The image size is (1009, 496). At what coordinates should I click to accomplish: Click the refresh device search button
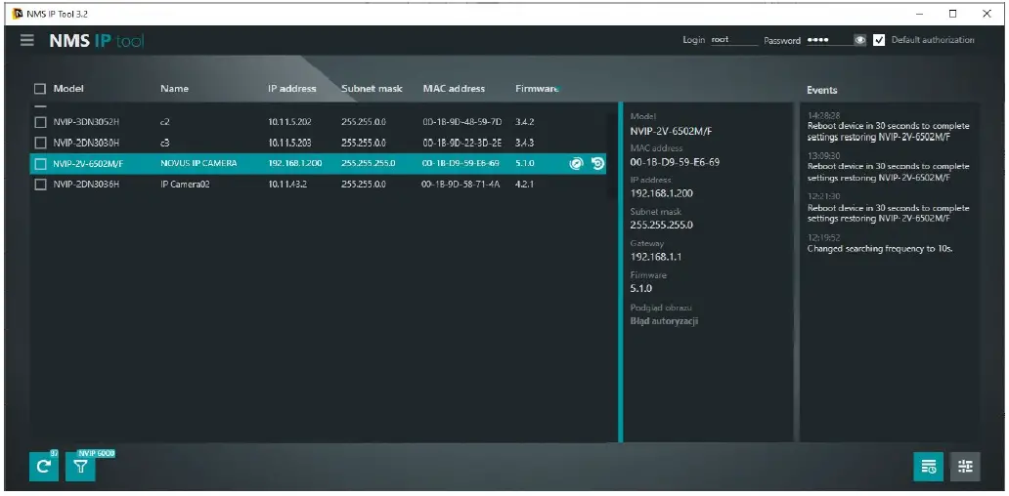[44, 467]
